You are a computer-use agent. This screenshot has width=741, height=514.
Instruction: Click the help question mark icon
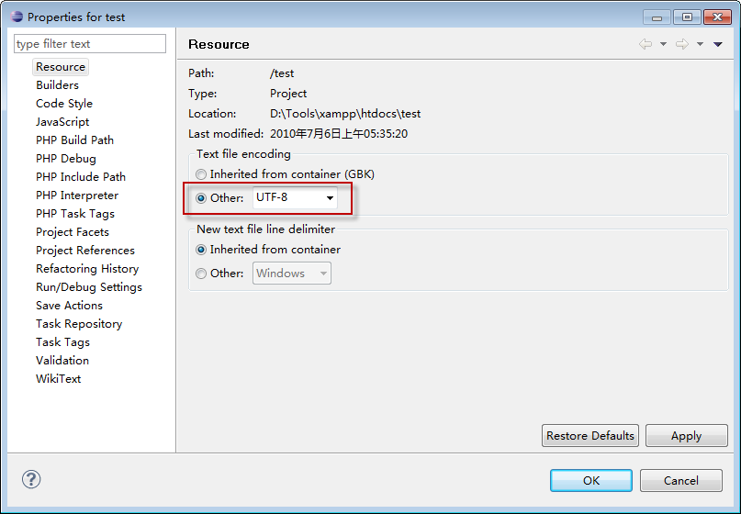tap(31, 479)
